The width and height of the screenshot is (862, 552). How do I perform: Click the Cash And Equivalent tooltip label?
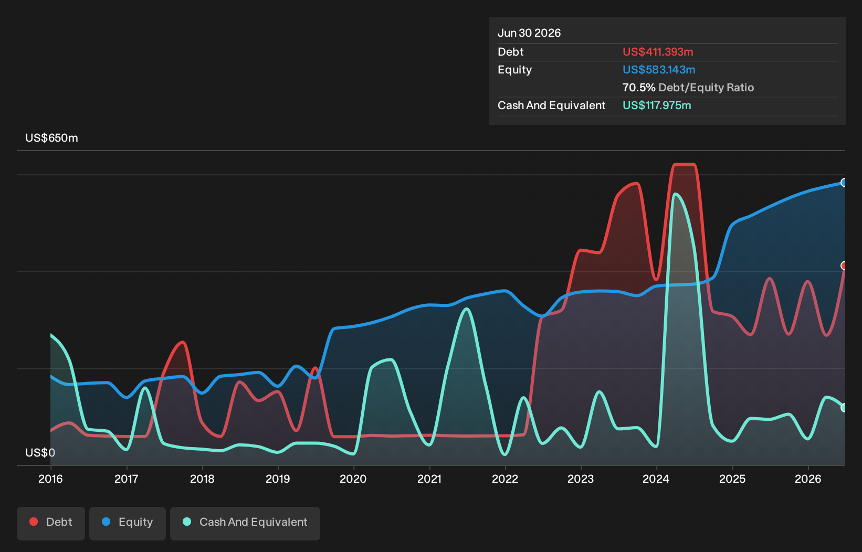coord(551,105)
